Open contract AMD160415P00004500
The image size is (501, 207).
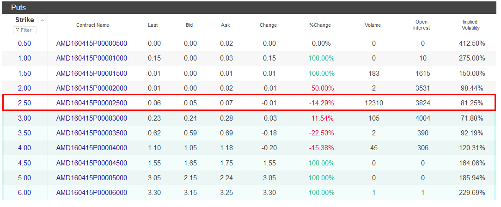click(x=92, y=163)
